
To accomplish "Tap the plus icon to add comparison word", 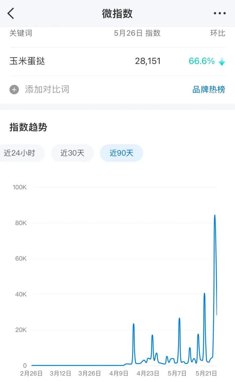I will 14,90.
